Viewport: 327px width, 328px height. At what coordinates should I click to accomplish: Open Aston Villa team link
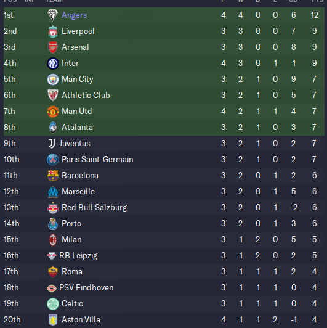click(81, 320)
